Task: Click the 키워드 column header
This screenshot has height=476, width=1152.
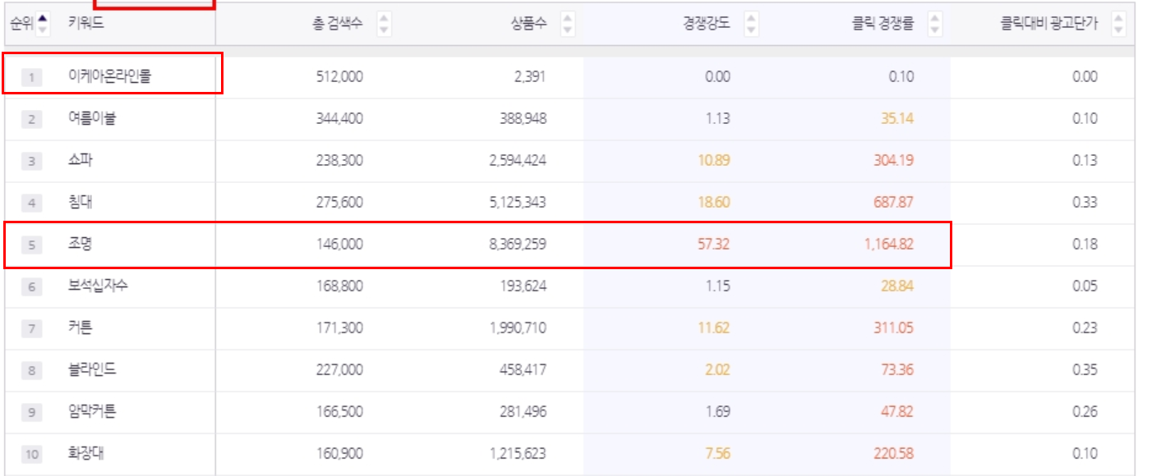Action: pyautogui.click(x=86, y=24)
